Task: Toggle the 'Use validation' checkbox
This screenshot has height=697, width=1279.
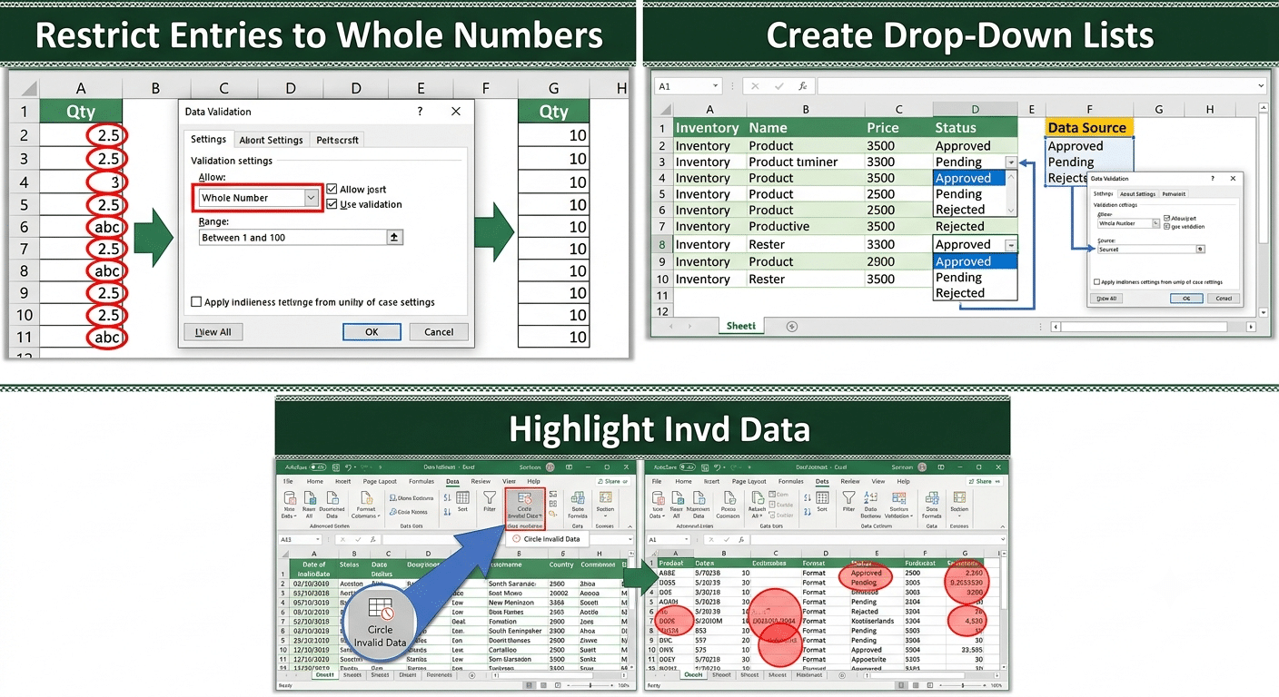Action: pos(332,204)
